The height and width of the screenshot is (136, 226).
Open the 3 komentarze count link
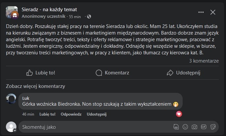click(x=204, y=61)
